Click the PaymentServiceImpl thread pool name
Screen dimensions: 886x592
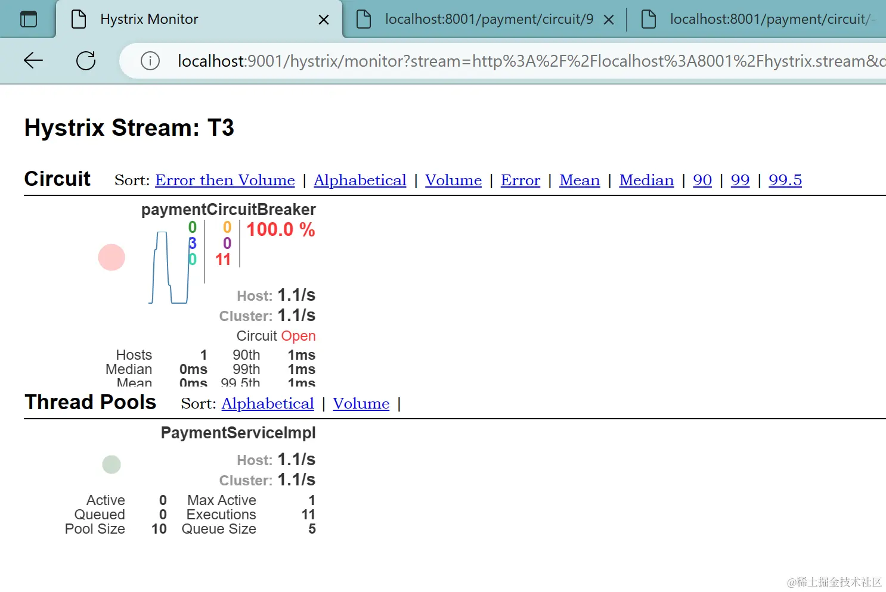click(238, 433)
